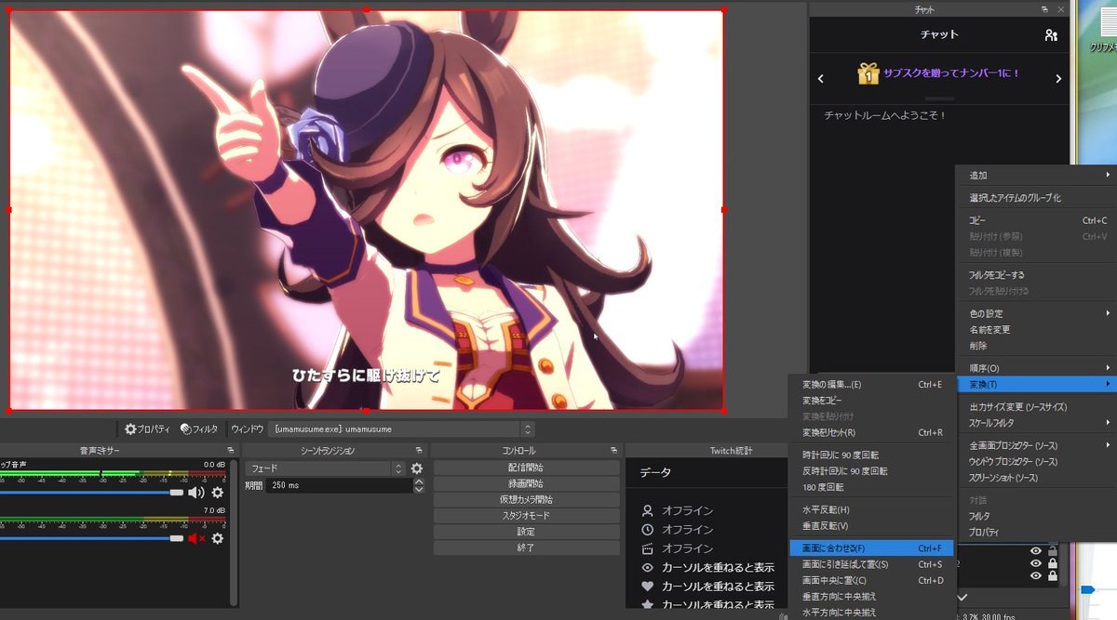Select 垂直方向に中央揃え submenu item
The image size is (1117, 620).
871,596
